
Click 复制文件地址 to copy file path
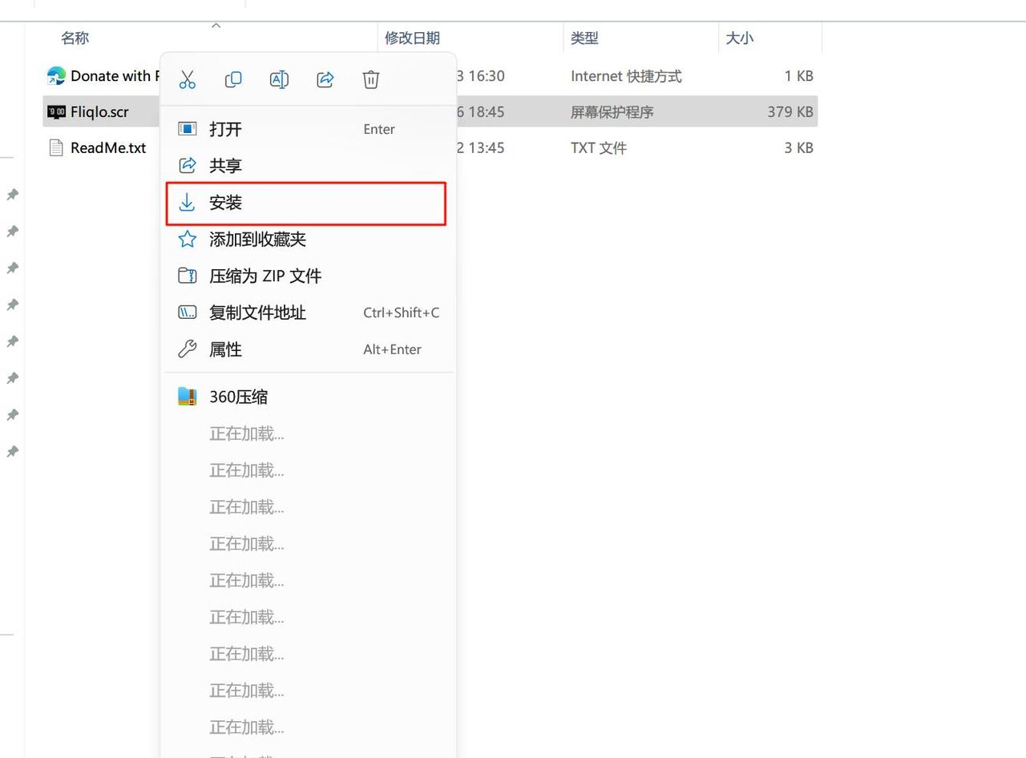click(257, 312)
